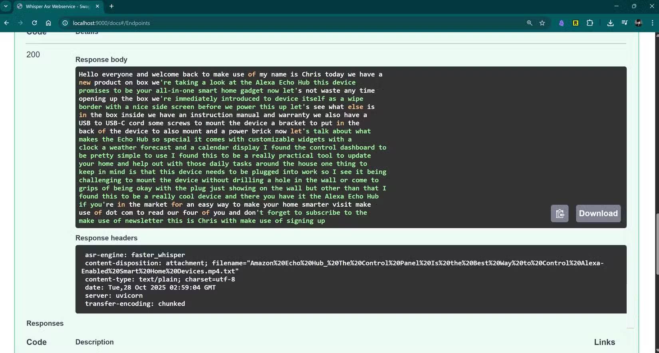The height and width of the screenshot is (353, 659).
Task: Open the browser home page
Action: coord(48,23)
